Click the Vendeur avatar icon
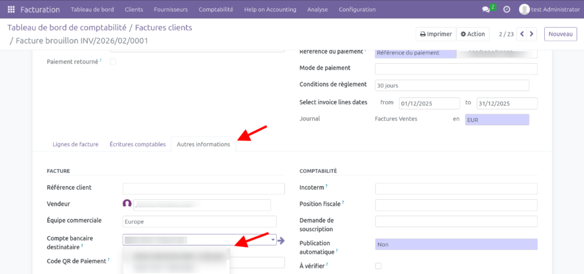Viewport: 584px width, 274px height. [127, 204]
